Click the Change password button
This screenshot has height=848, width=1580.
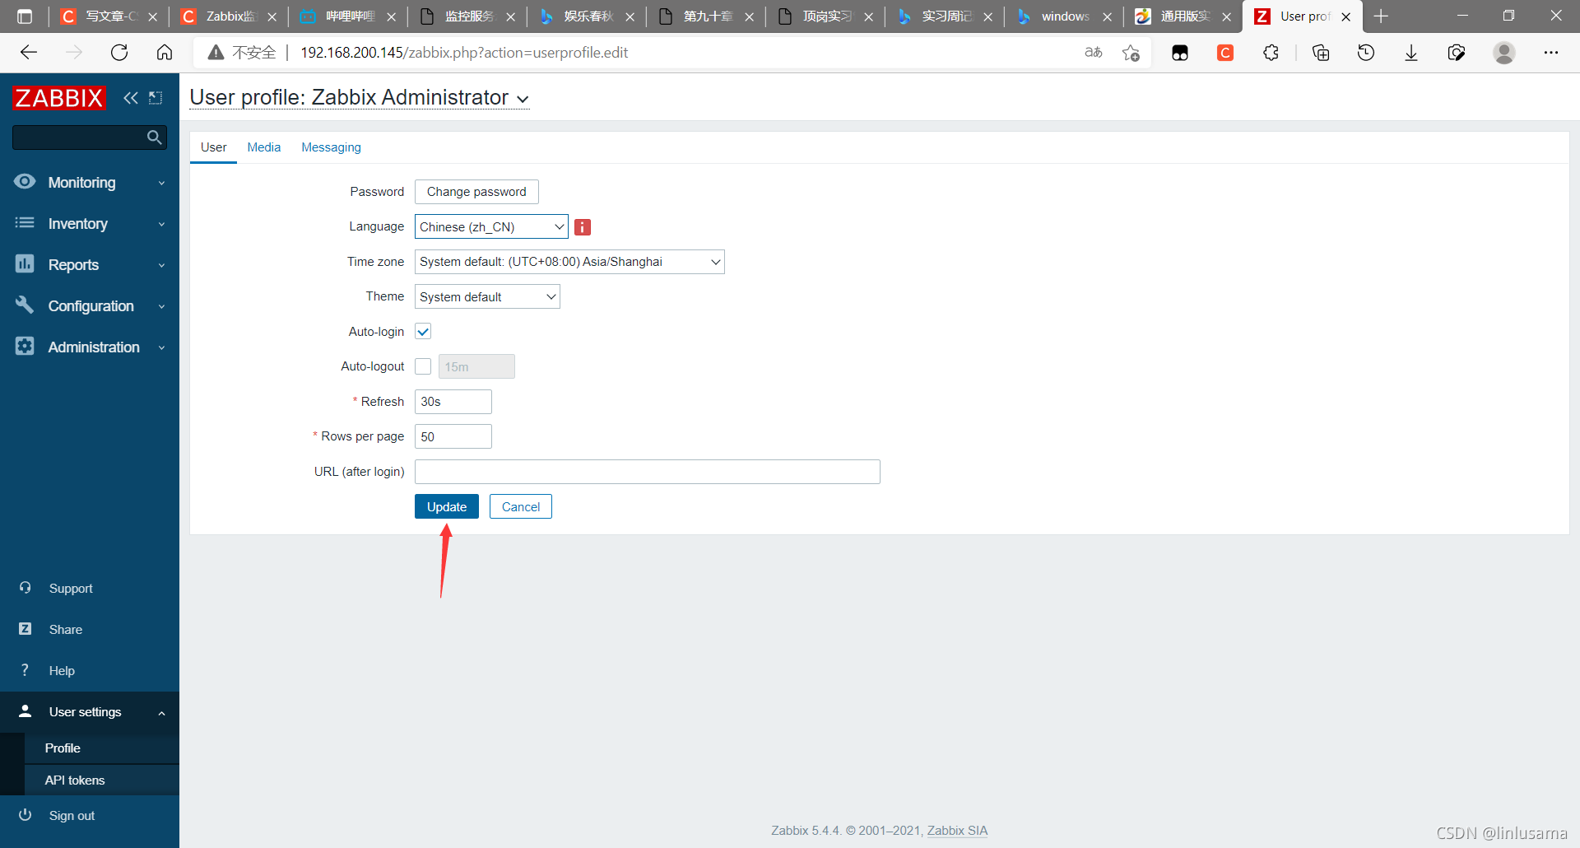point(476,192)
